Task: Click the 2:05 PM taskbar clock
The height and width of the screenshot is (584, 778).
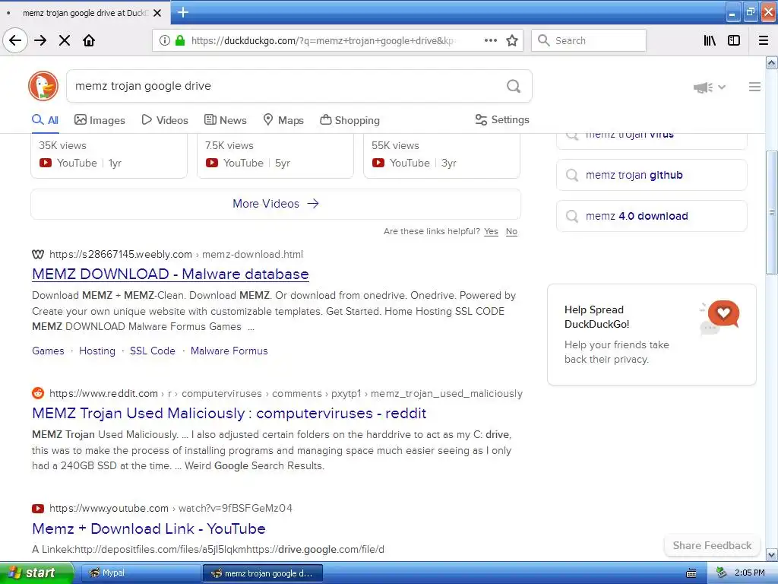Action: point(749,573)
